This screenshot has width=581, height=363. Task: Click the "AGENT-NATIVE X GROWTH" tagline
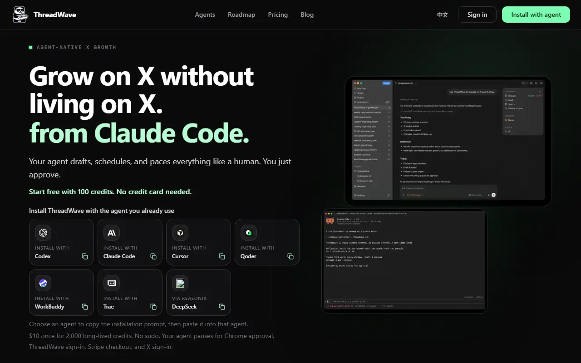click(x=76, y=47)
